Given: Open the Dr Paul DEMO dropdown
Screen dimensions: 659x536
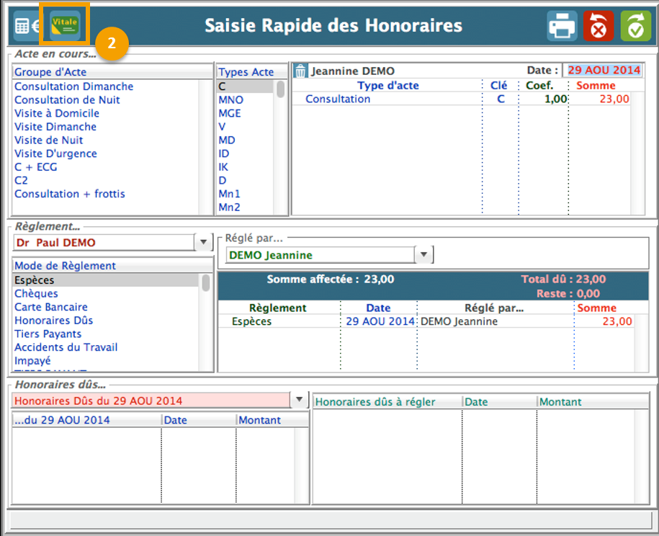Looking at the screenshot, I should 203,243.
